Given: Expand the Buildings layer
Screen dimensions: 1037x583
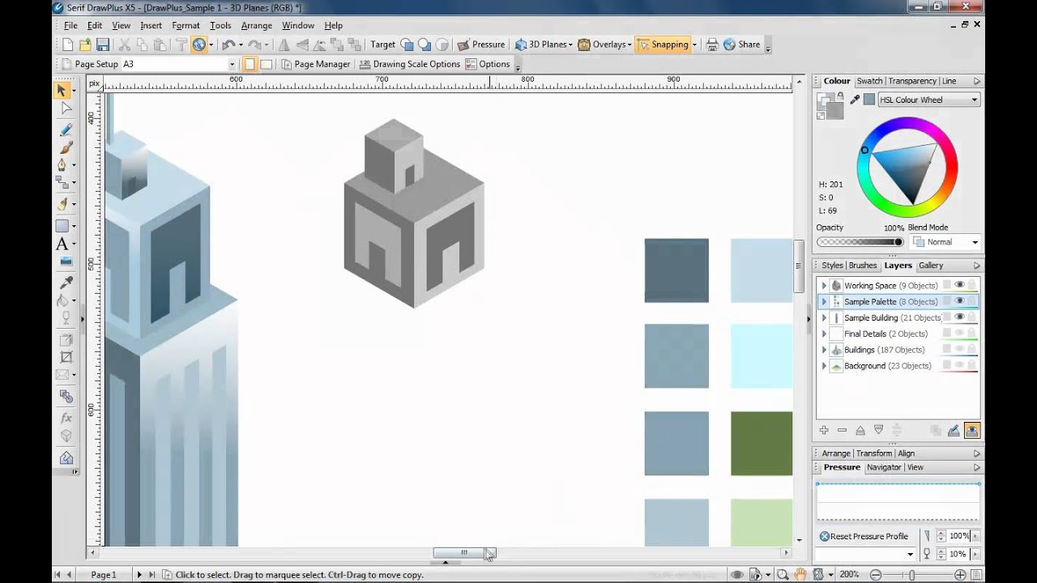Looking at the screenshot, I should coord(824,350).
